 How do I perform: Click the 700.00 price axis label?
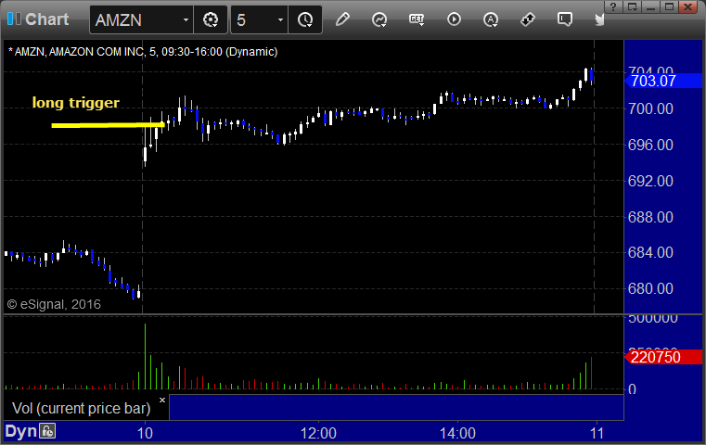[650, 108]
